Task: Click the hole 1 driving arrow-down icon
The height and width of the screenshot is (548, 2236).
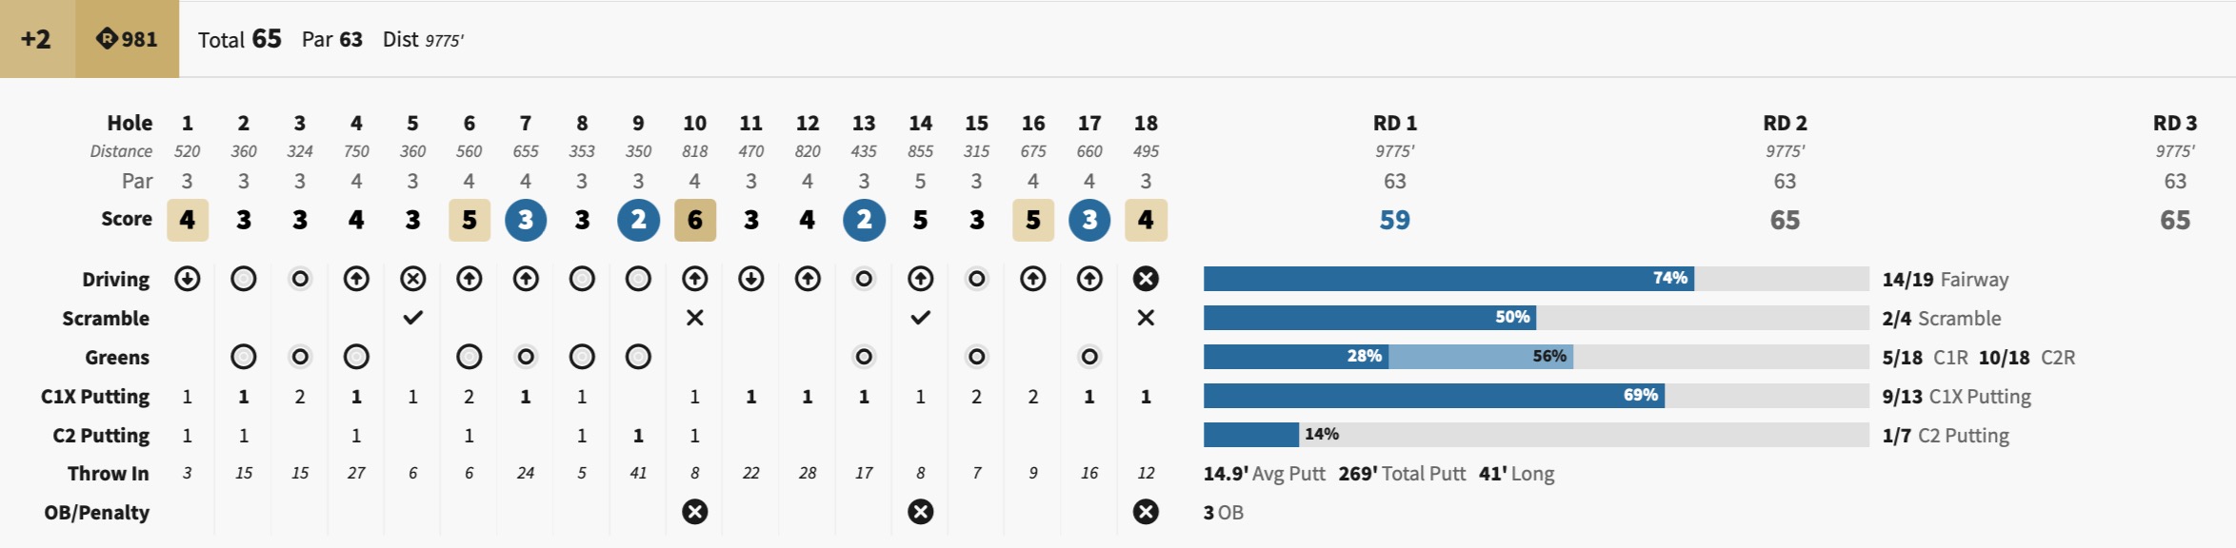Action: [x=188, y=279]
